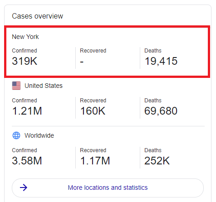216x202 pixels.
Task: Click the New York recovered dash value
Action: tap(82, 62)
